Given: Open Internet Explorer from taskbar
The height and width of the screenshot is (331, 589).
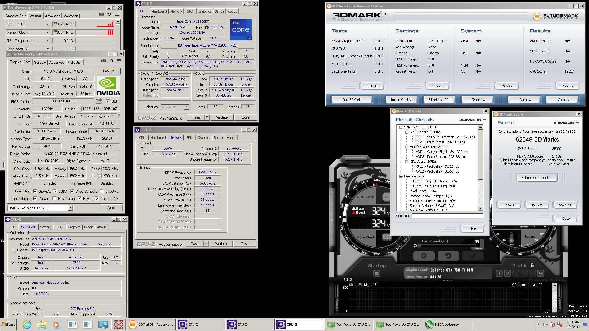Looking at the screenshot, I should [x=27, y=324].
